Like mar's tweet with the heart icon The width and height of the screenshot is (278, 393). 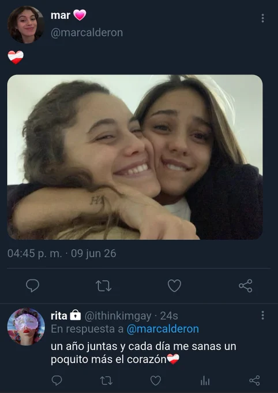(x=174, y=286)
